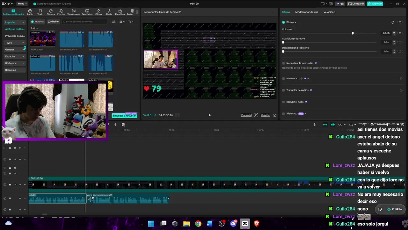Click the green Importar button
The width and height of the screenshot is (408, 230).
[x=38, y=22]
